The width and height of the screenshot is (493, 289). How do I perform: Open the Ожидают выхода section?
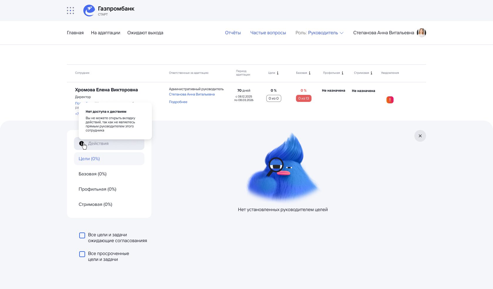145,33
